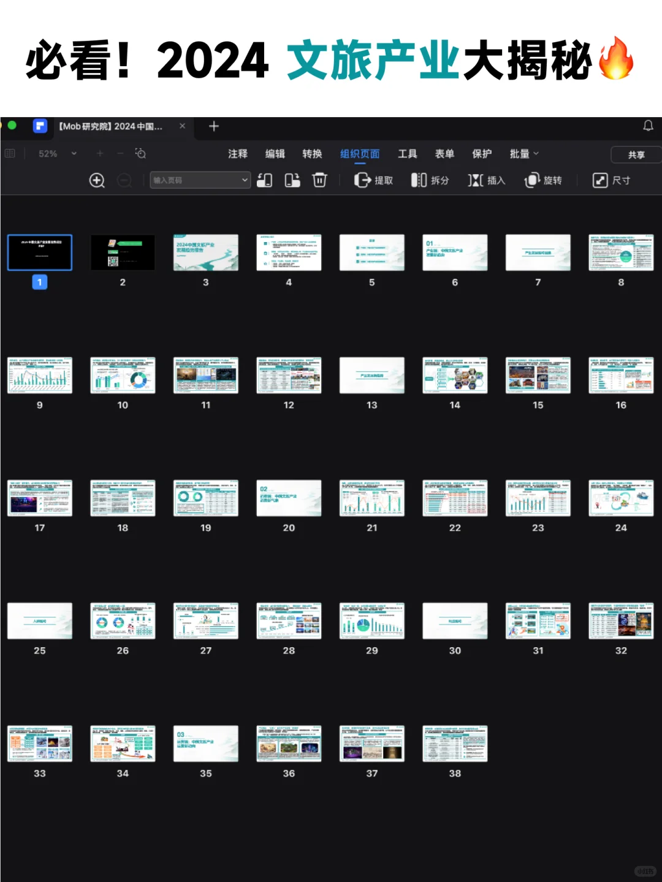Open the Protect (保护) tab

[x=482, y=153]
